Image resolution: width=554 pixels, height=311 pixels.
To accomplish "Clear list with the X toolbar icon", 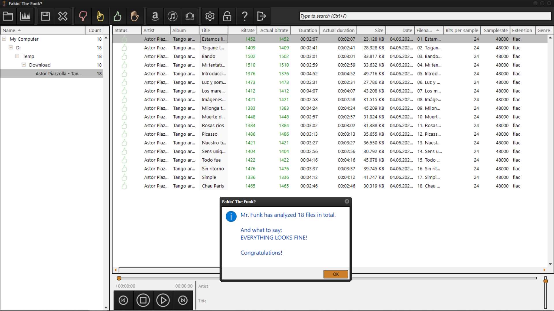I will coord(63,16).
